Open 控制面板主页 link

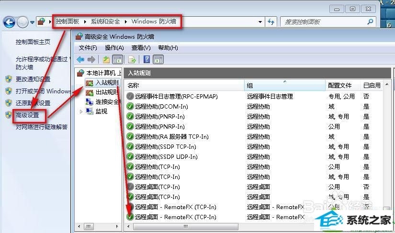[x=33, y=42]
